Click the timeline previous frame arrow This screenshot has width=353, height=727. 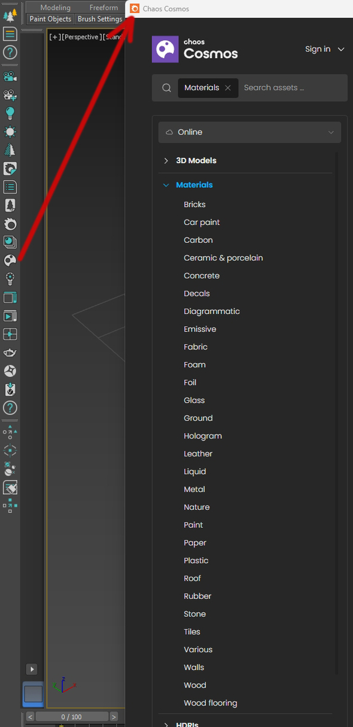click(31, 716)
